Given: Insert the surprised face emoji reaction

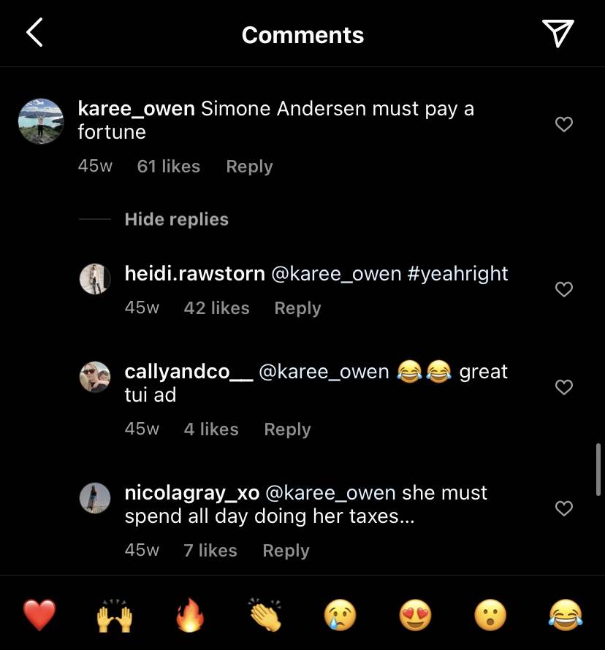Looking at the screenshot, I should pyautogui.click(x=490, y=615).
